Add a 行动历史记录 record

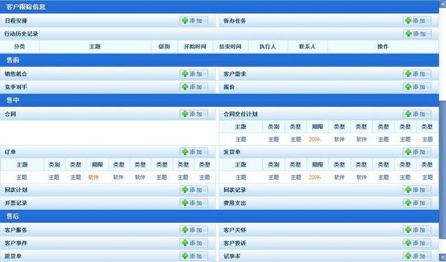(416, 34)
